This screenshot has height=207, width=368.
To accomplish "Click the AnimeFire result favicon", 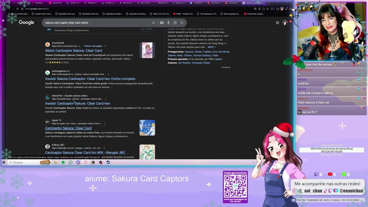I will (x=47, y=97).
